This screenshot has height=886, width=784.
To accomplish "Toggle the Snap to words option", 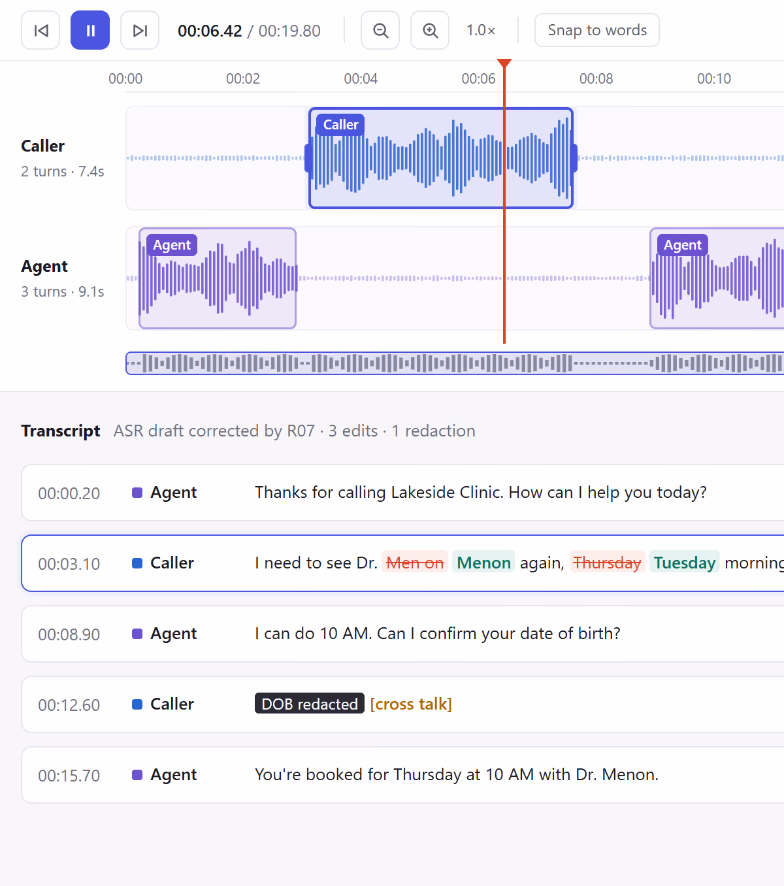I will [597, 31].
